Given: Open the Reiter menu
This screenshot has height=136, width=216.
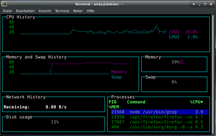Looking at the screenshot, I should [78, 11].
